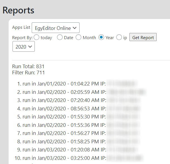This screenshot has width=170, height=164.
Task: Click the 'Run Total: 831' text
Action: pos(28,66)
